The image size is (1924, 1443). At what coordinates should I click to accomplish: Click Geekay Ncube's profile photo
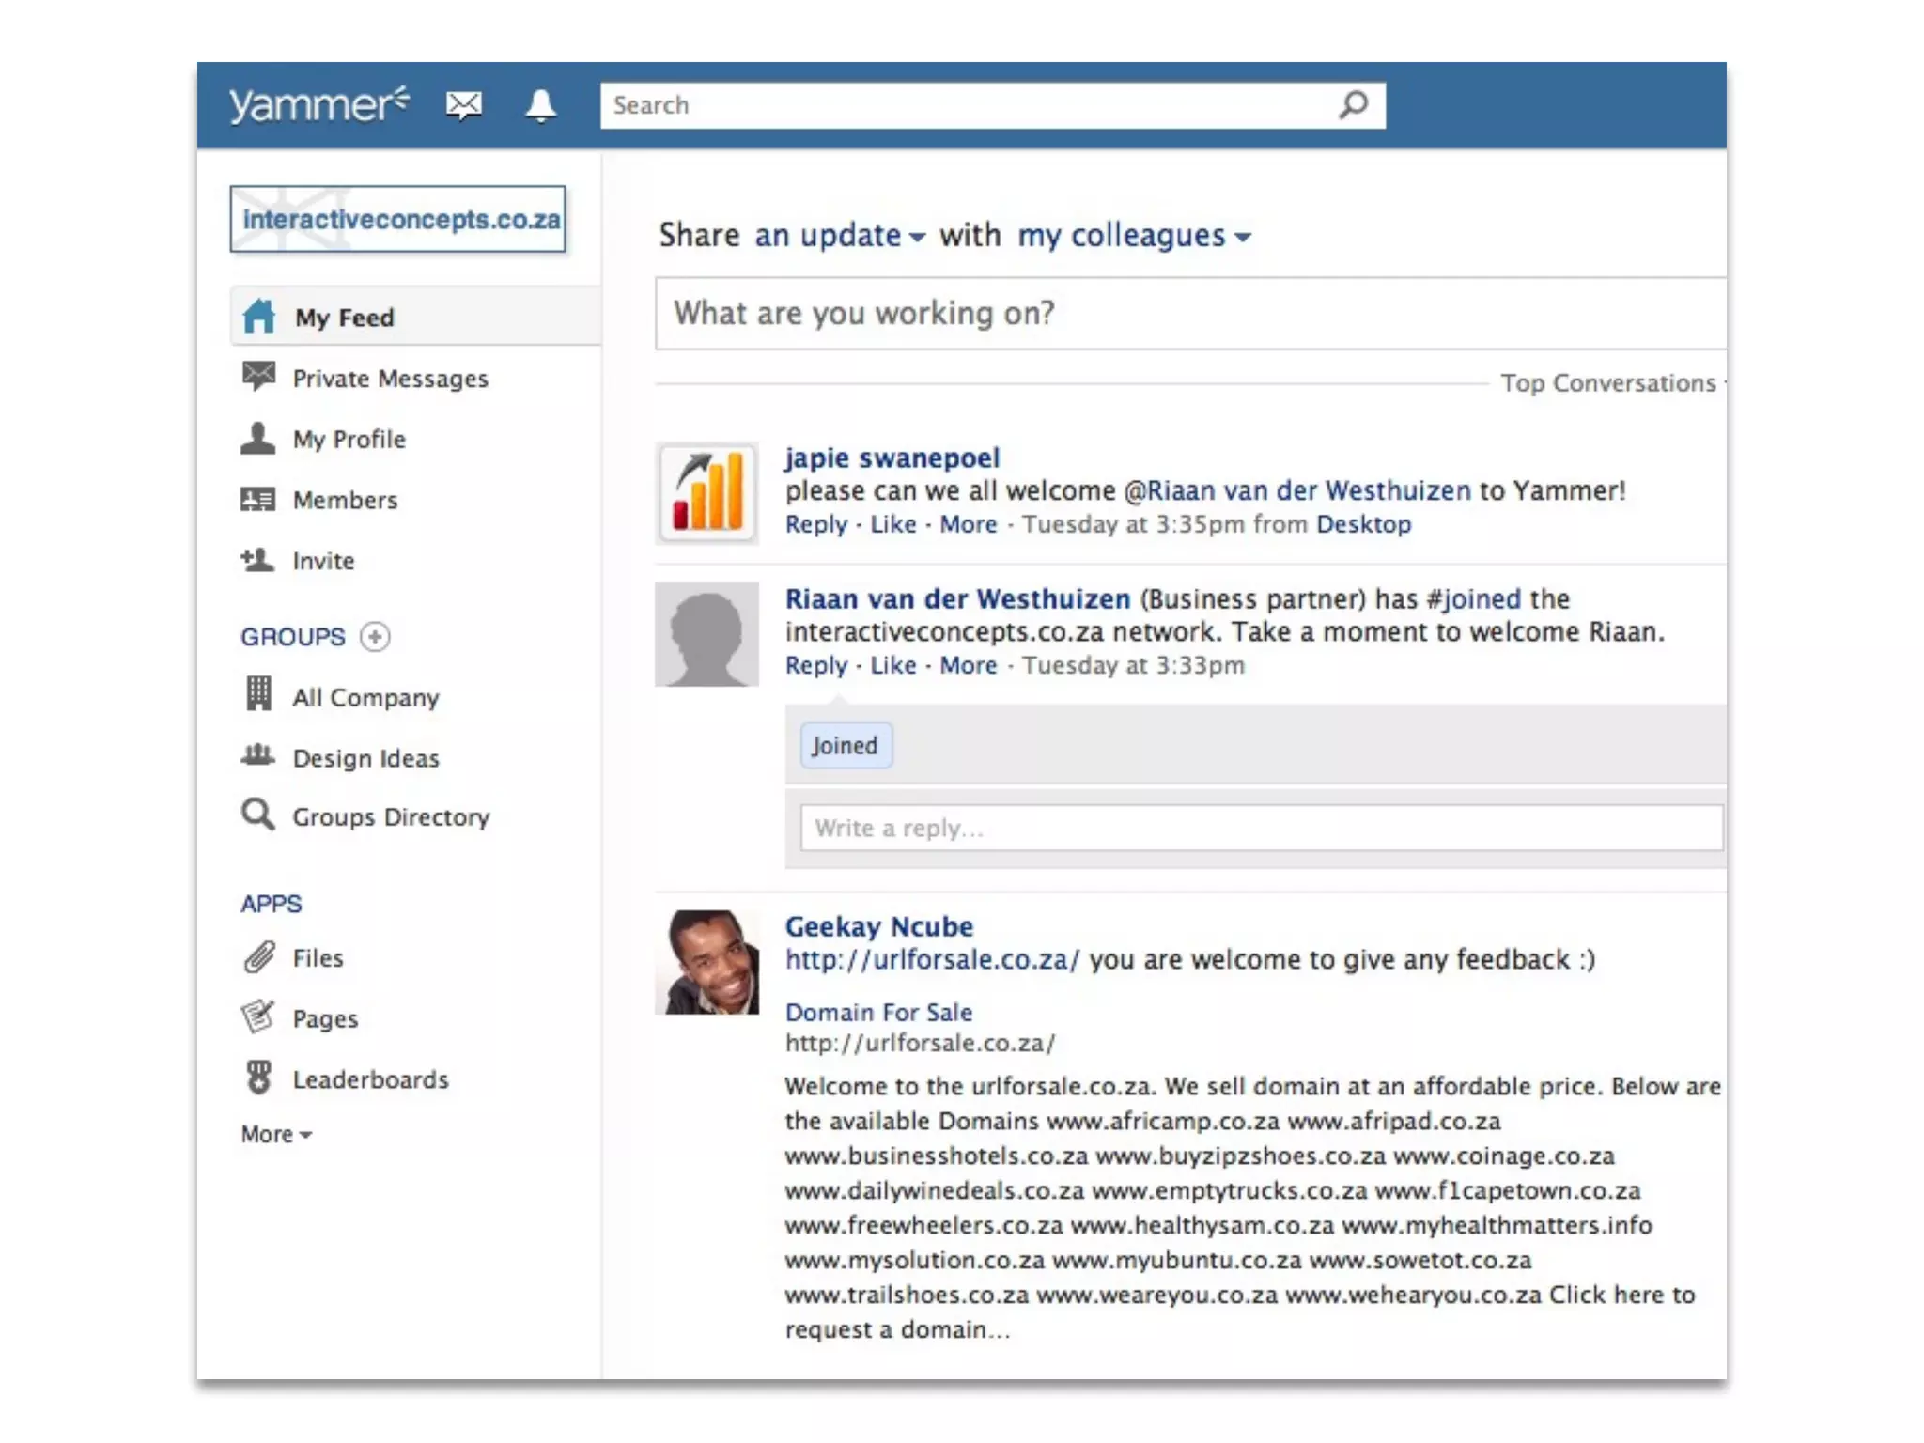[x=706, y=962]
